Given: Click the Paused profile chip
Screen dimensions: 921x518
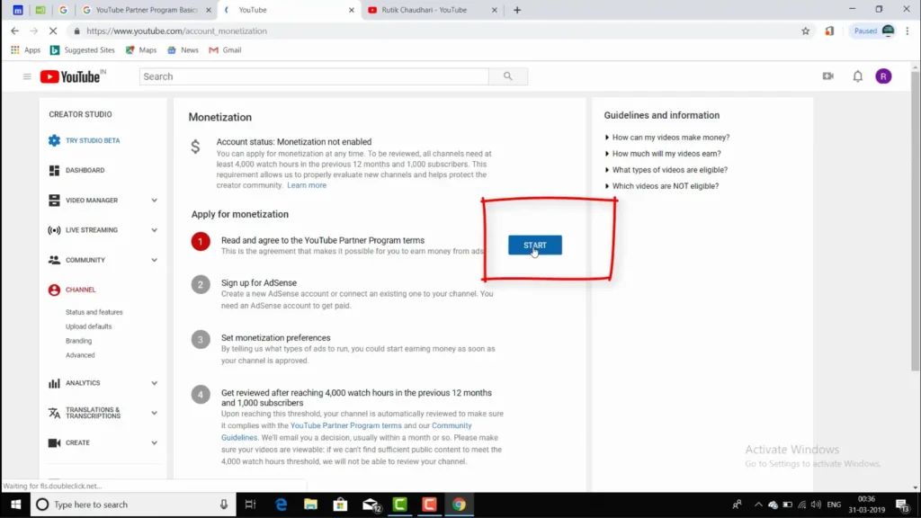Looking at the screenshot, I should click(874, 31).
